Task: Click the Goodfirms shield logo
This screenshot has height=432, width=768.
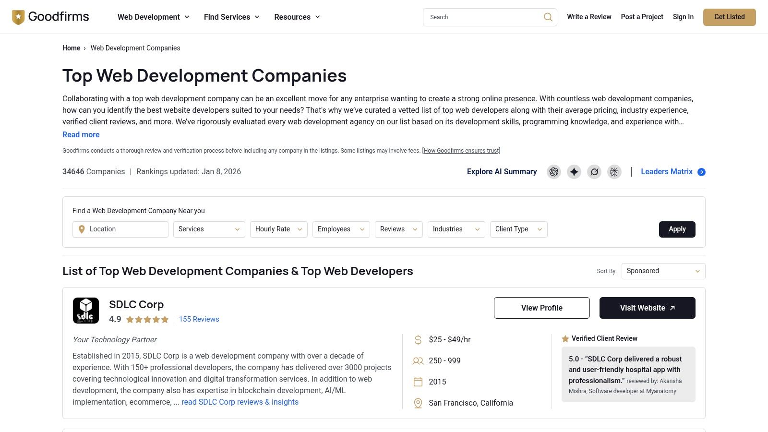Action: click(18, 17)
